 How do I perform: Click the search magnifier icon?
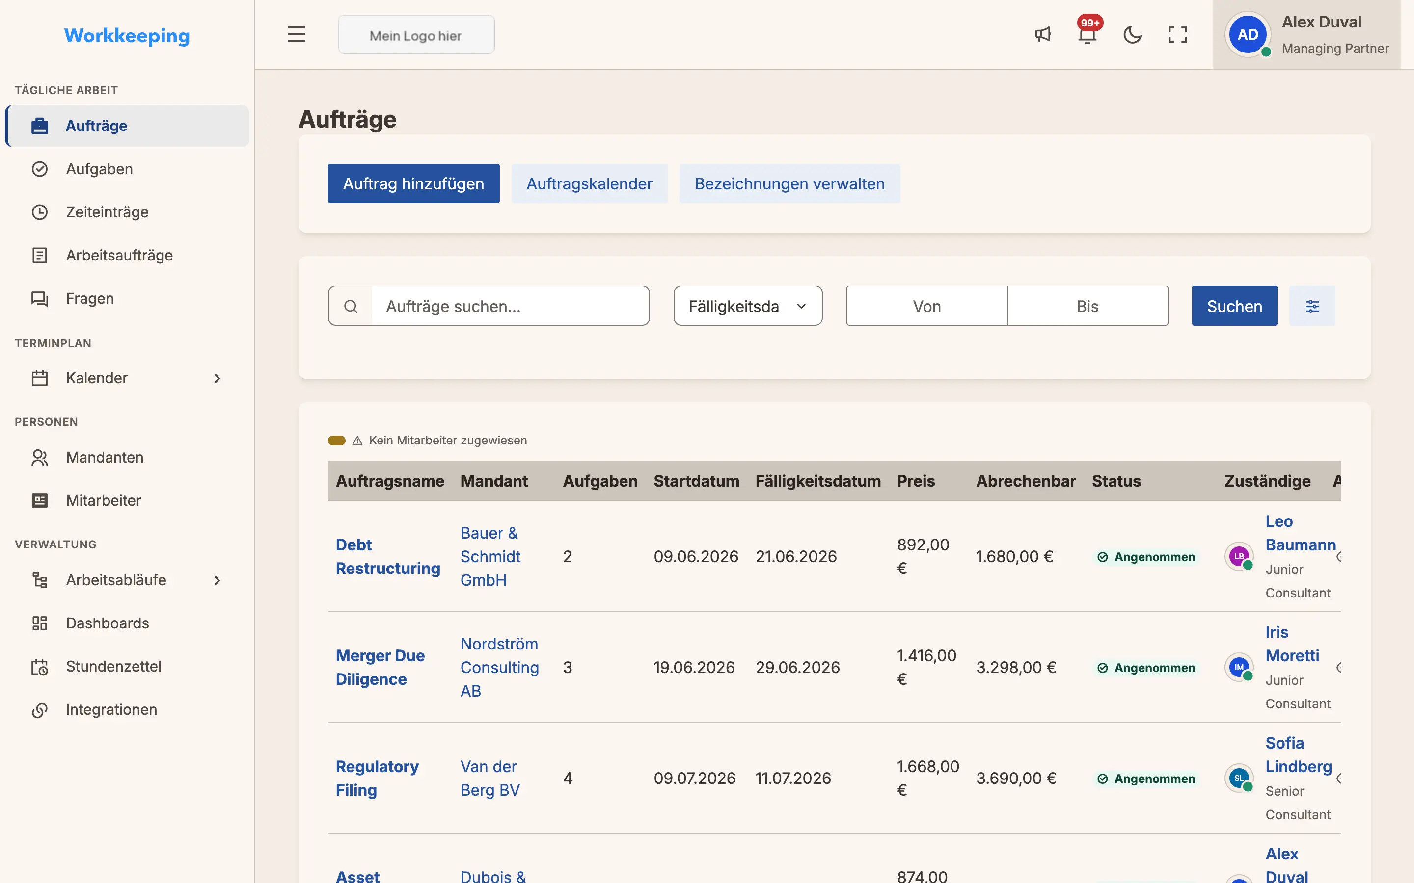click(x=351, y=306)
